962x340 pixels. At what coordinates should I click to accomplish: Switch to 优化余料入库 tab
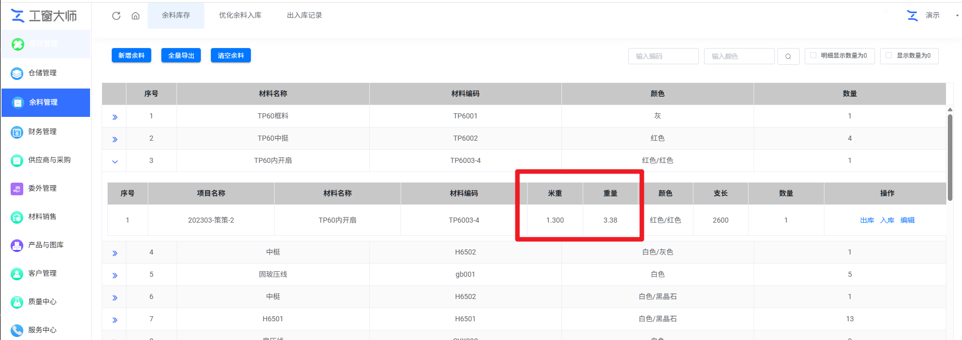point(240,16)
